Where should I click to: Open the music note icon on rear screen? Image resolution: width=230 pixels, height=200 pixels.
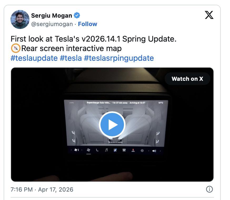coord(106,150)
